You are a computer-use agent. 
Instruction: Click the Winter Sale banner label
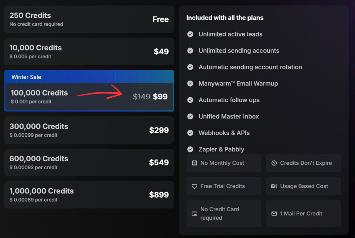26,77
